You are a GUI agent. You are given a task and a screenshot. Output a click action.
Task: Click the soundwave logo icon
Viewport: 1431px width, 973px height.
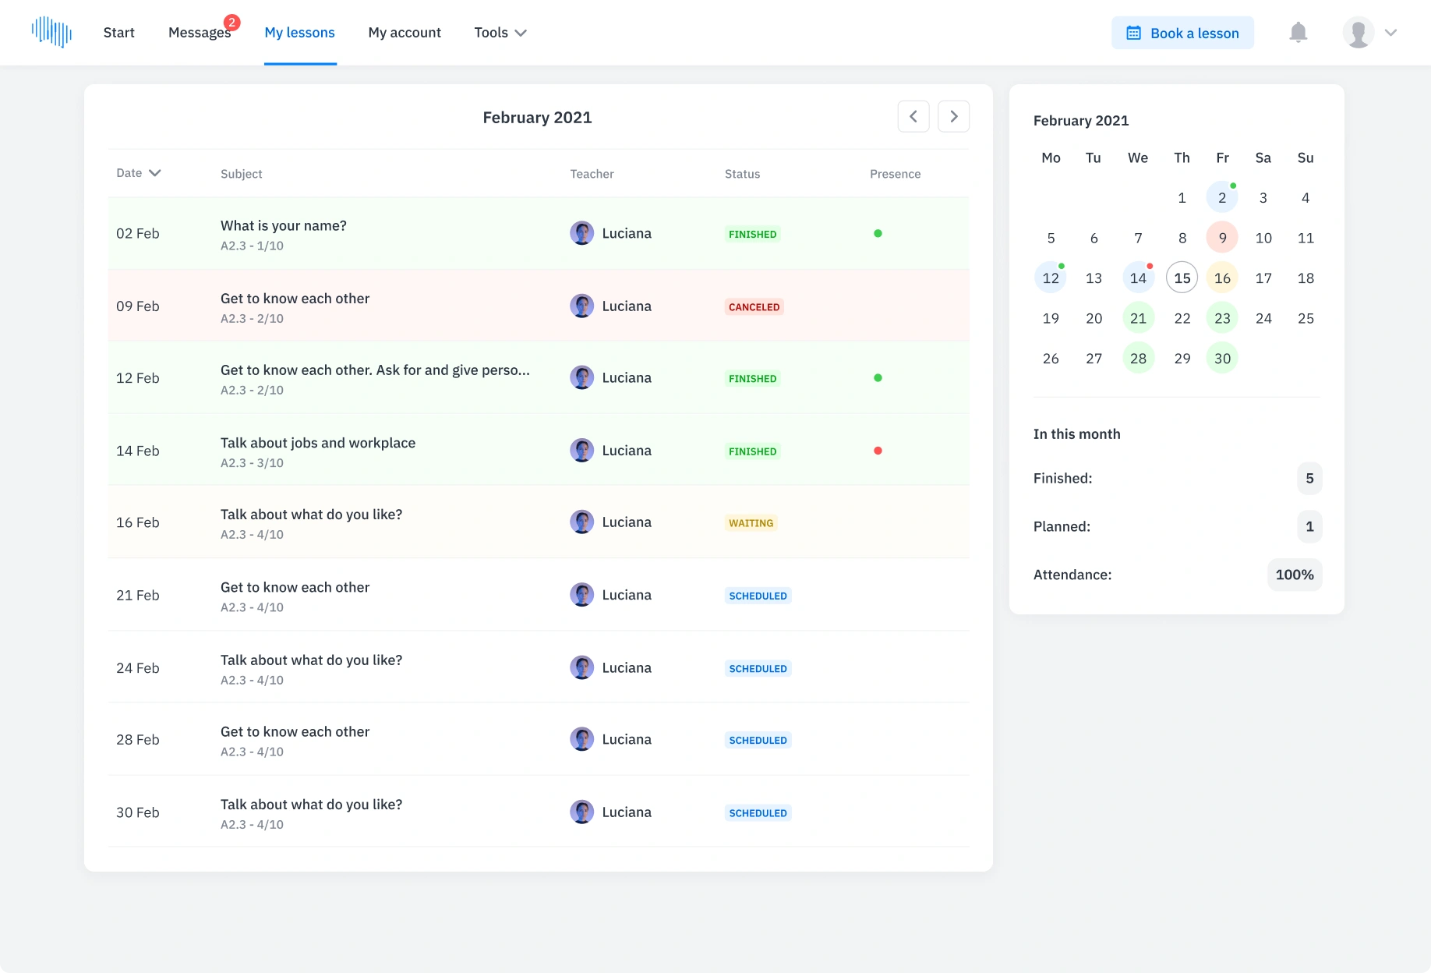tap(51, 32)
